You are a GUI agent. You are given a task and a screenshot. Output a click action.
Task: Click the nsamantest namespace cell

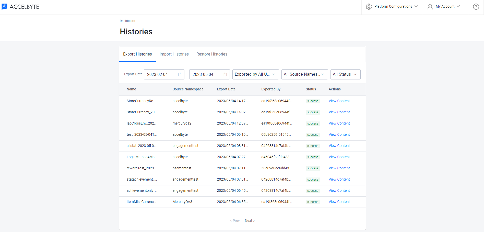(x=182, y=168)
